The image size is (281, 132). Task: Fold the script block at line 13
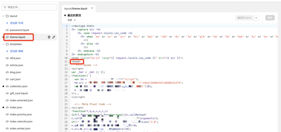pyautogui.click(x=69, y=69)
